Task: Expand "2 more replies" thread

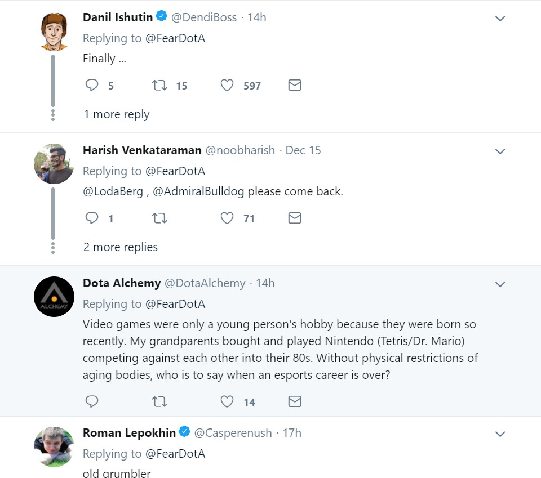Action: (x=121, y=247)
